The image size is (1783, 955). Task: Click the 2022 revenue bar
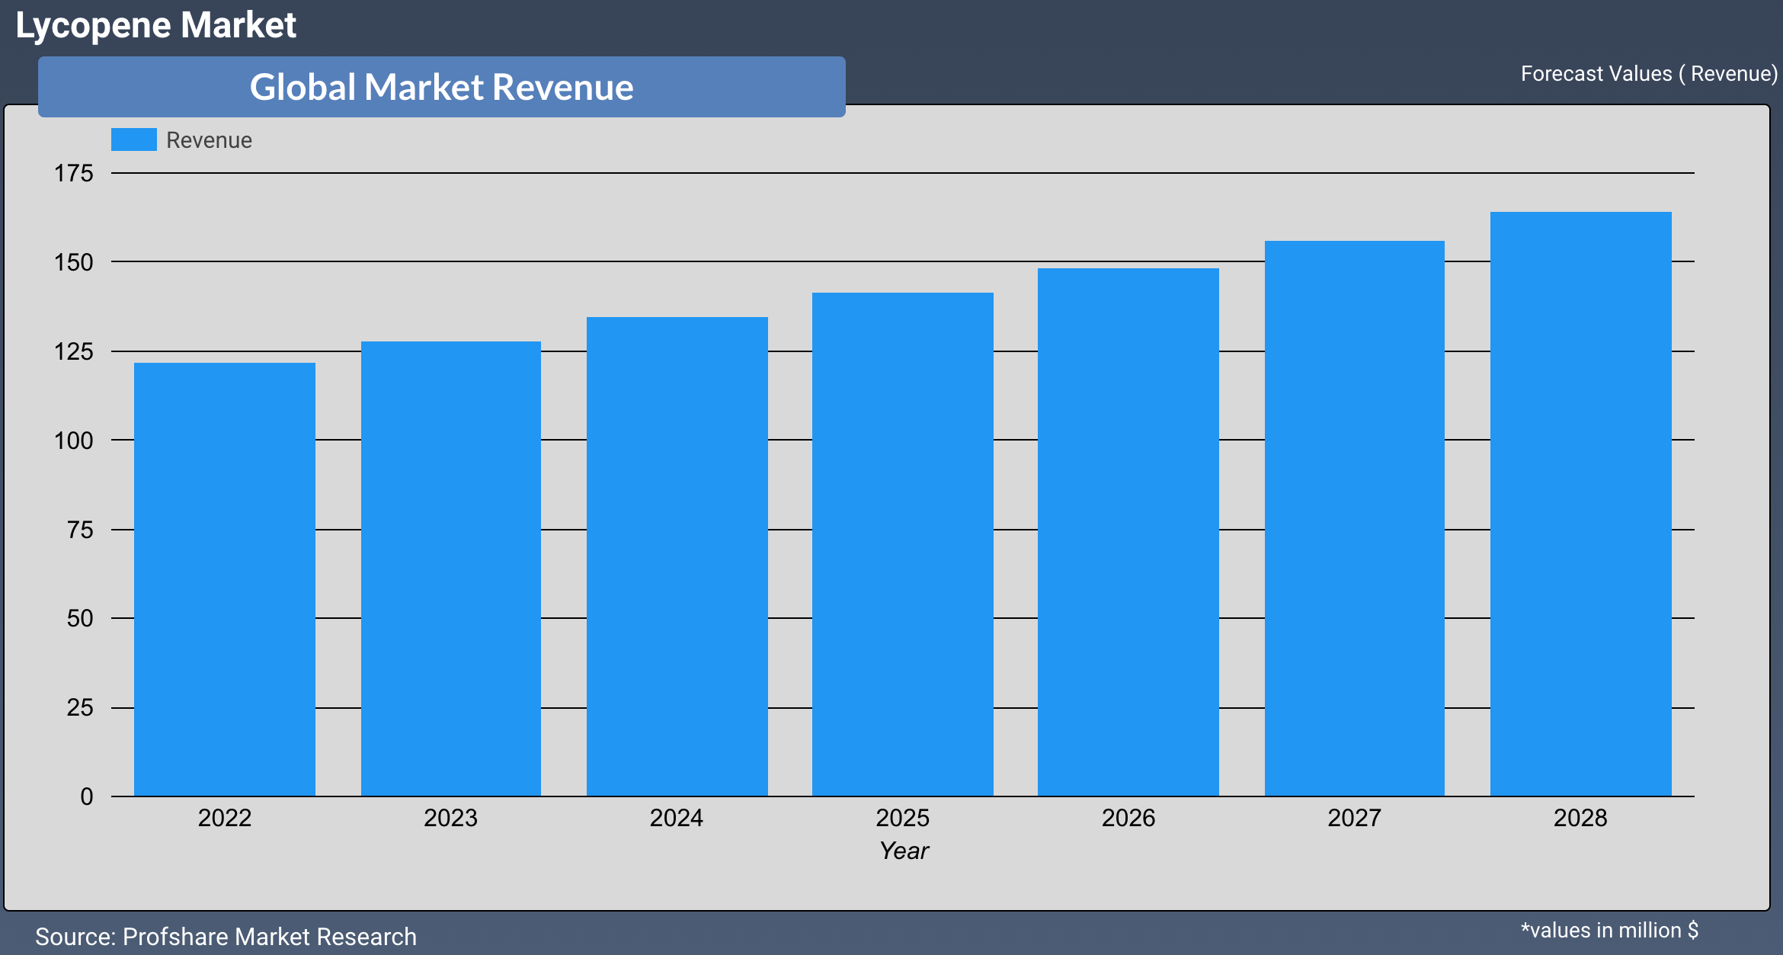click(x=225, y=579)
